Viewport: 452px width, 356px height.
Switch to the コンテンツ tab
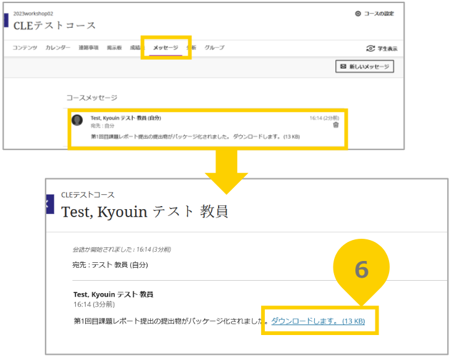click(x=25, y=48)
